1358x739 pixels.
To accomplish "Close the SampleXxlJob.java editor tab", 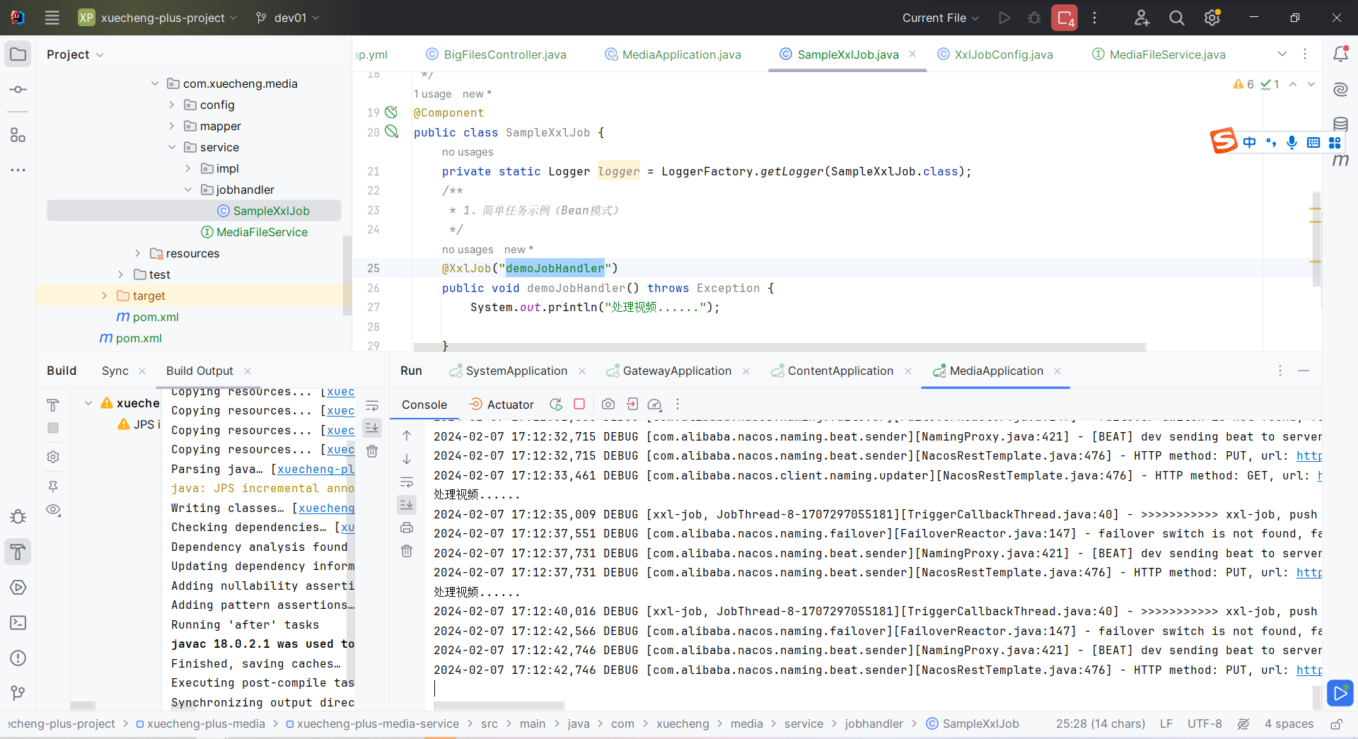I will tap(912, 54).
